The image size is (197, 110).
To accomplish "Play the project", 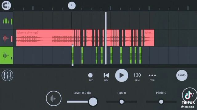I will pyautogui.click(x=122, y=75).
